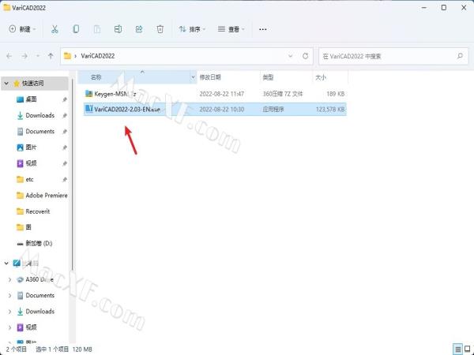Open 桌面 (Desktop) in Quick access

coord(31,99)
